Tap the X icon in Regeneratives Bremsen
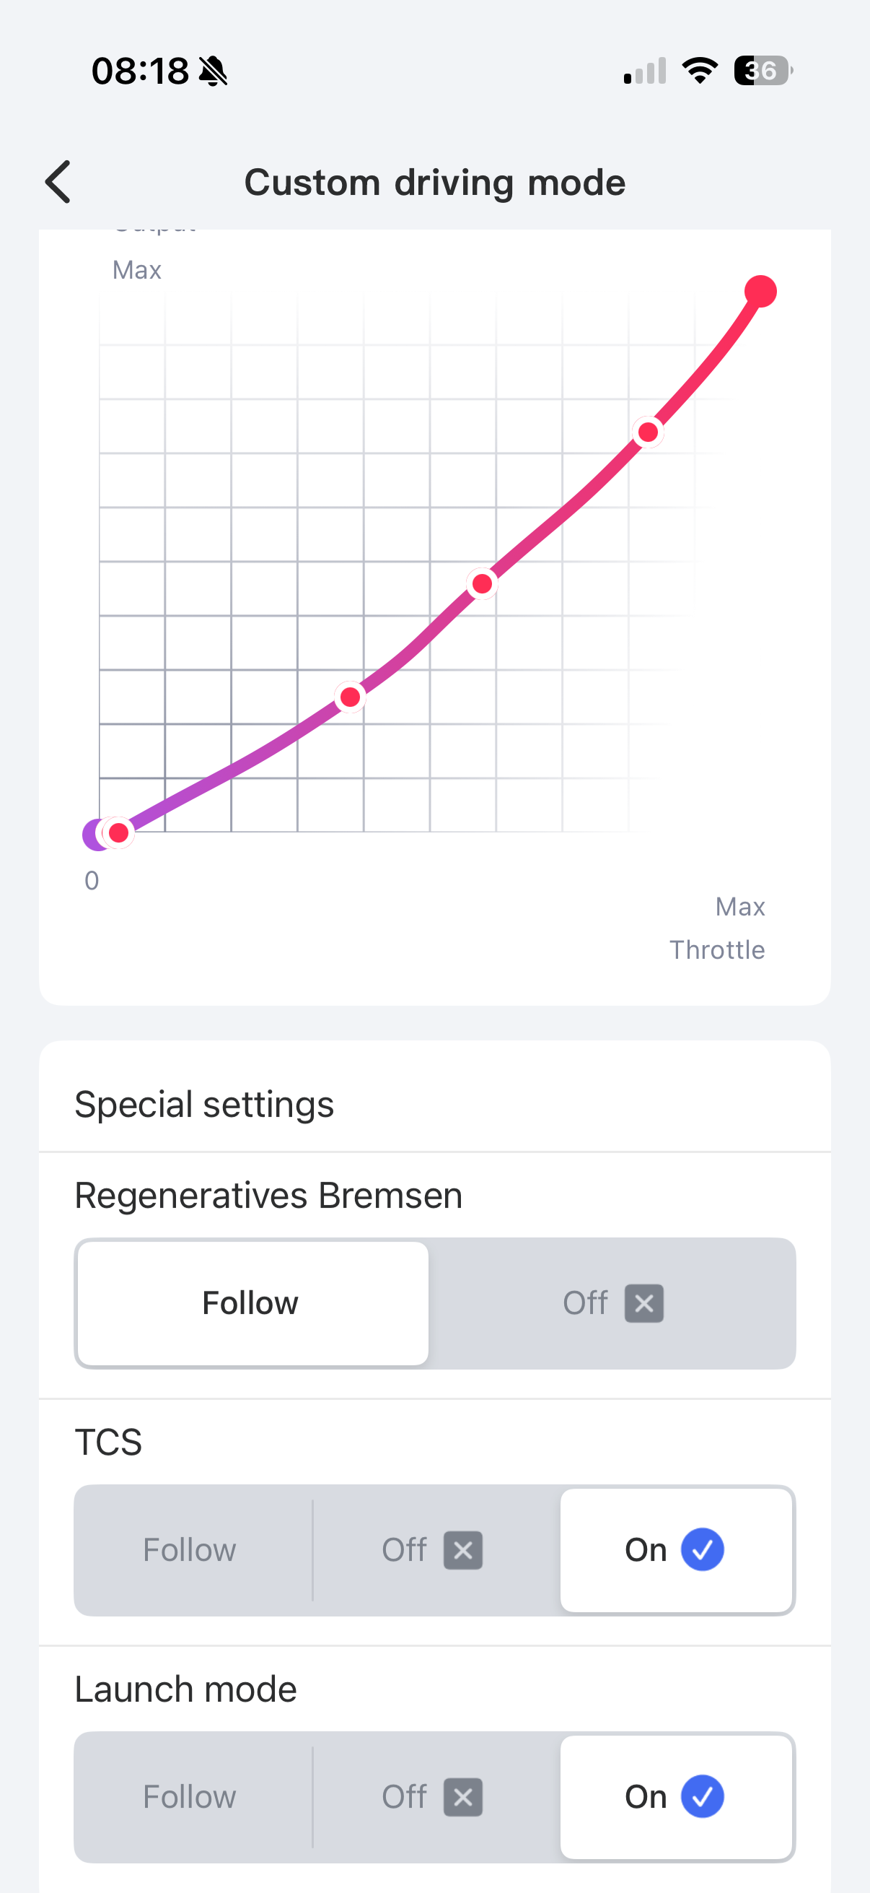 coord(644,1303)
